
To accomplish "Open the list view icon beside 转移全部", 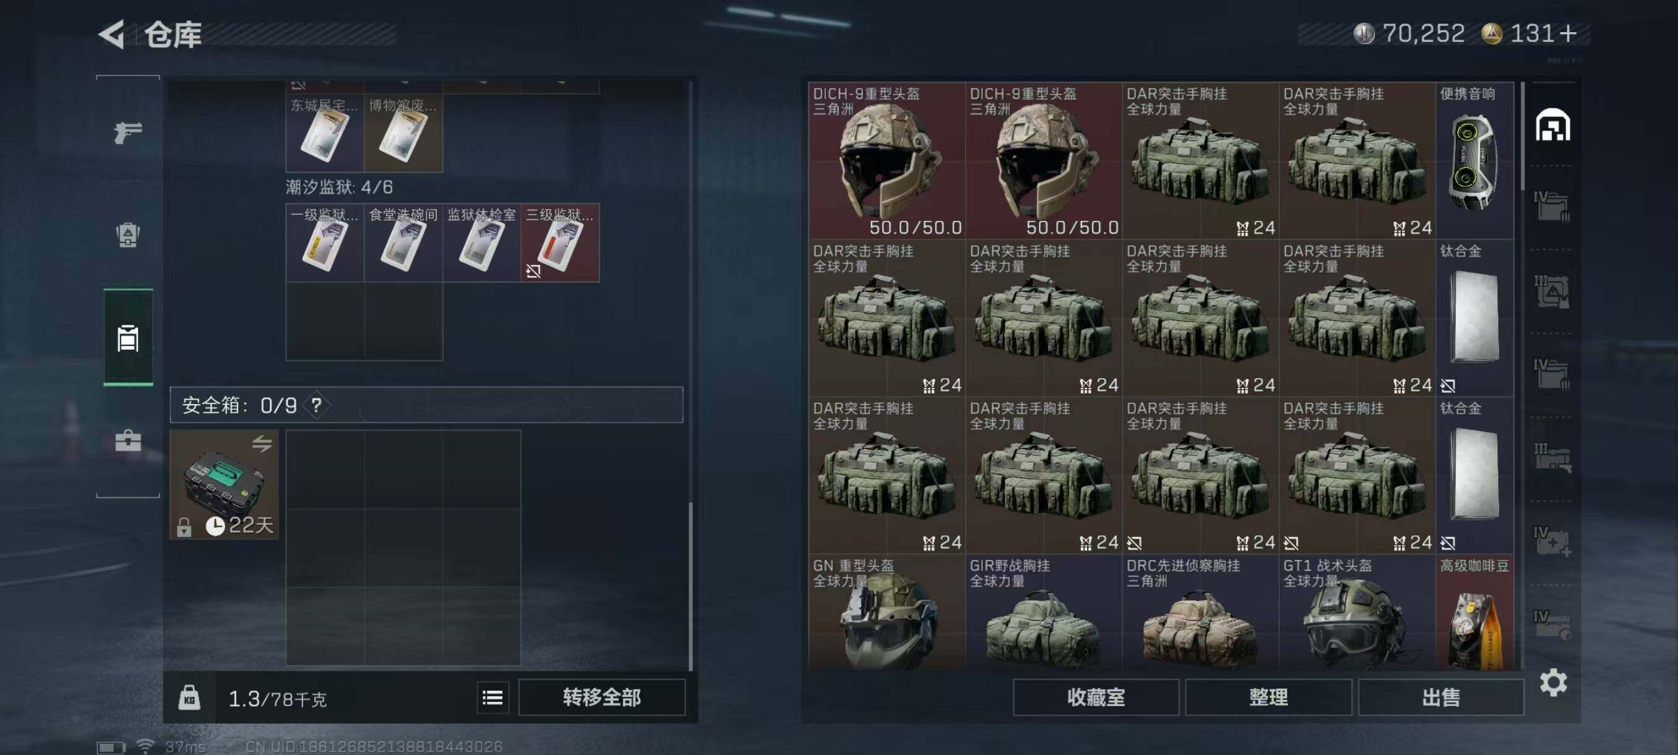I will [493, 697].
